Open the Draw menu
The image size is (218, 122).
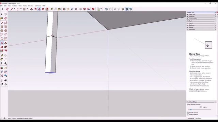tap(20, 6)
